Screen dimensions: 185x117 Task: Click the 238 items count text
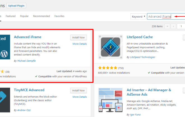coord(157,26)
